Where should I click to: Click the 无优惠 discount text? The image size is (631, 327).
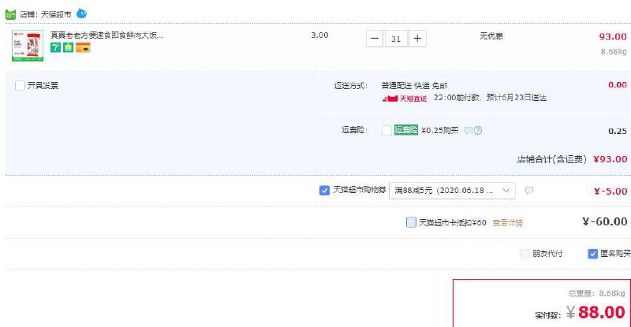click(x=491, y=35)
